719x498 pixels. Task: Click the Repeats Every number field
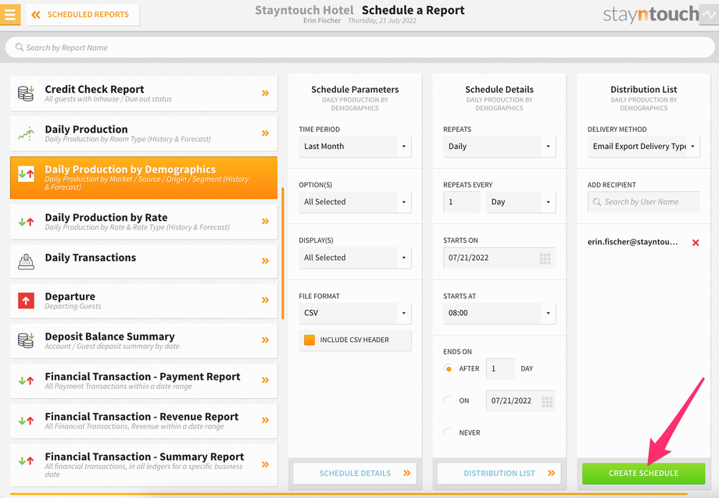[462, 202]
